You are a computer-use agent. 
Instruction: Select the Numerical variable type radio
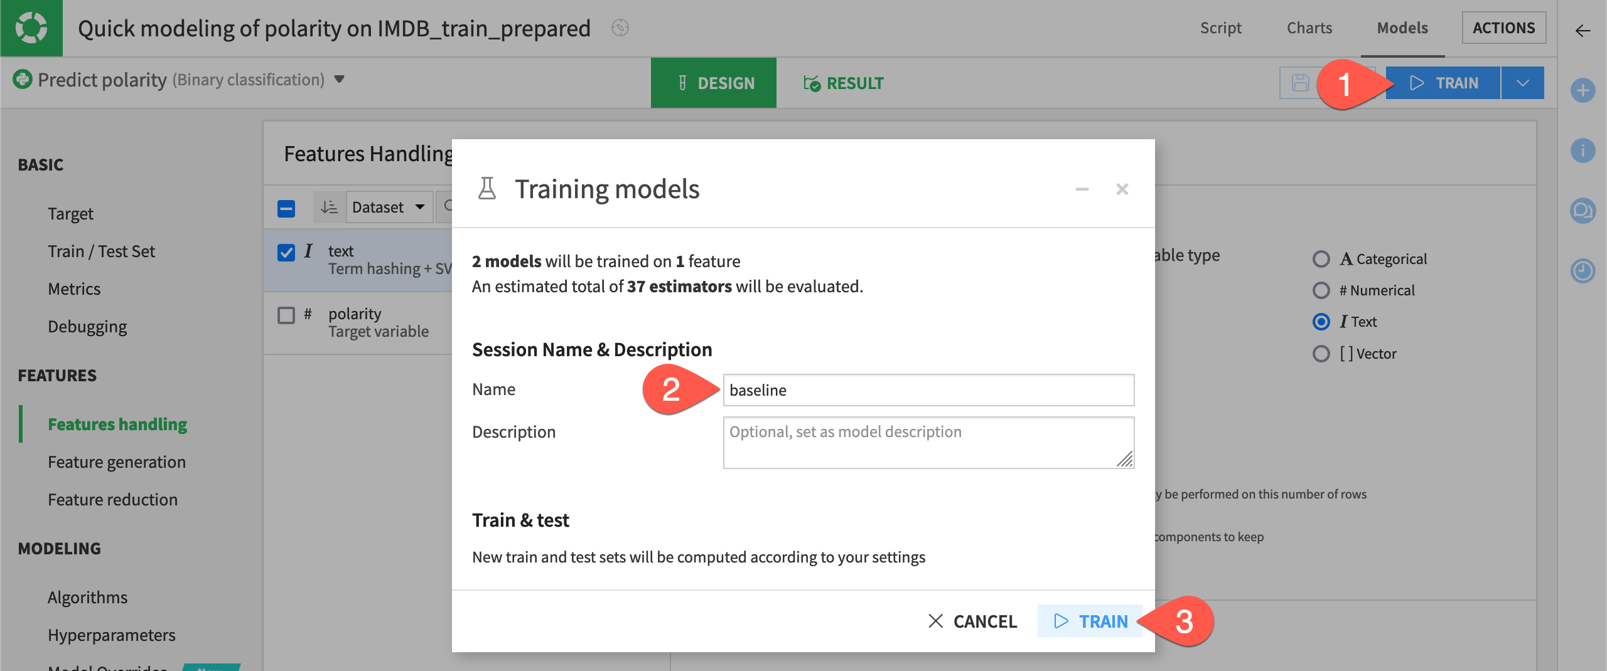click(1322, 290)
